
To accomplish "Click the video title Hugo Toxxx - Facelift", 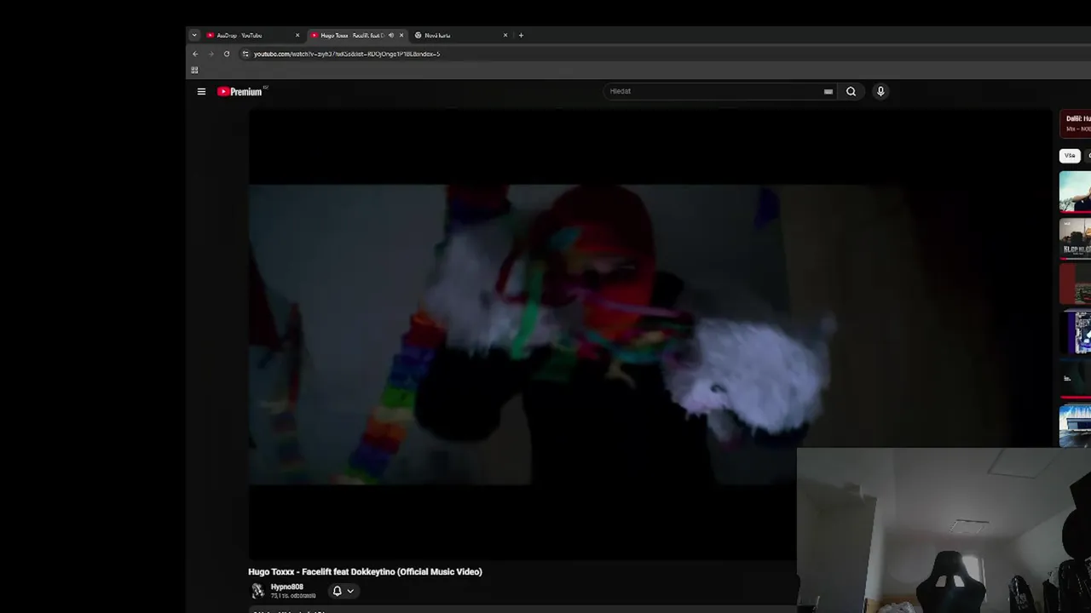I will click(x=365, y=572).
